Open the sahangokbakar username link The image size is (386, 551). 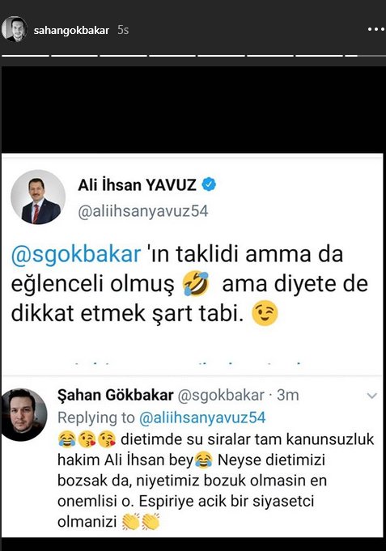coord(71,30)
